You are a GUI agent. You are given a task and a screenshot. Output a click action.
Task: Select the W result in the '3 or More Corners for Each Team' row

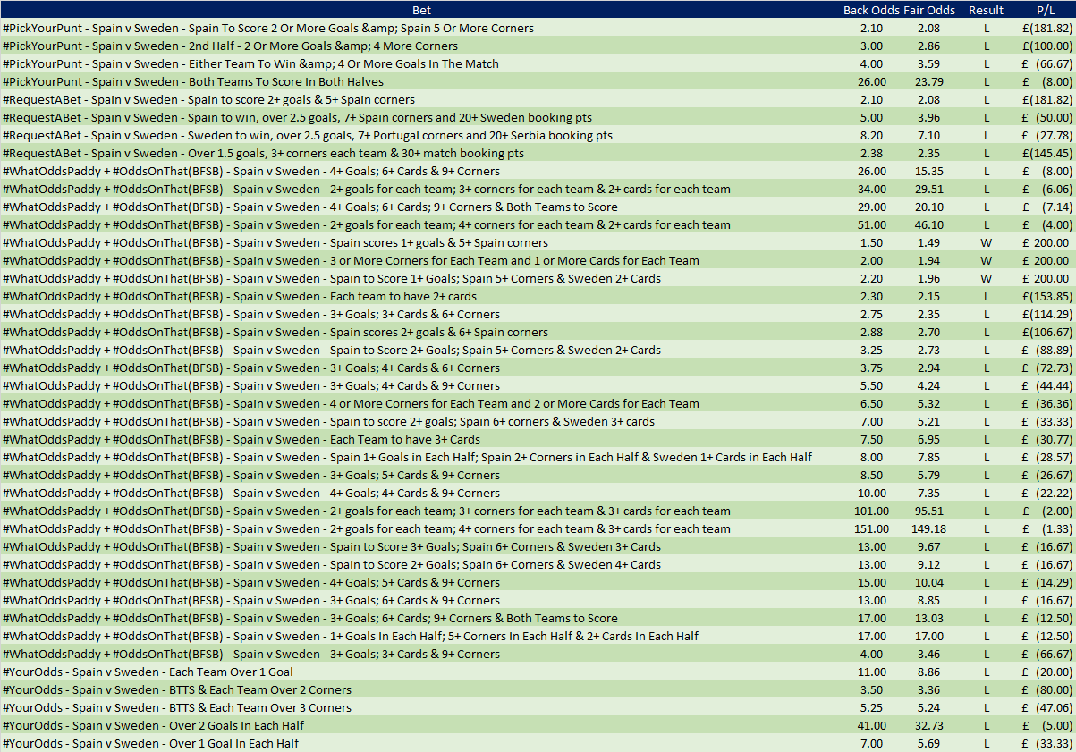pyautogui.click(x=987, y=260)
